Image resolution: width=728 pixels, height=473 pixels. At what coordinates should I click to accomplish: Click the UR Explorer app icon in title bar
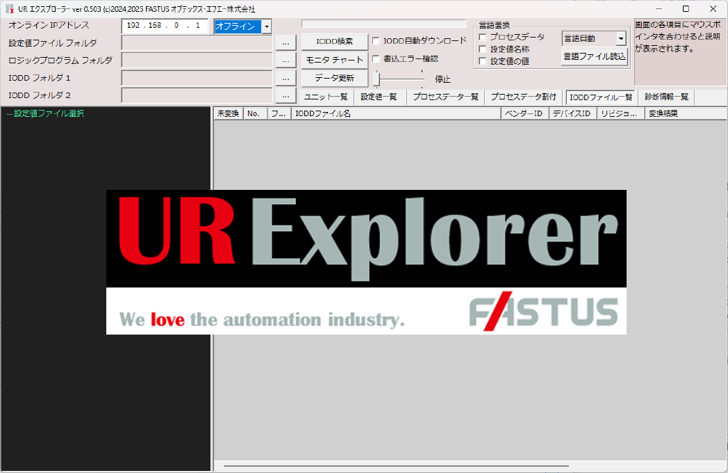click(10, 8)
